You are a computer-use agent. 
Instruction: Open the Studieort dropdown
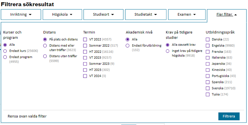click(104, 15)
